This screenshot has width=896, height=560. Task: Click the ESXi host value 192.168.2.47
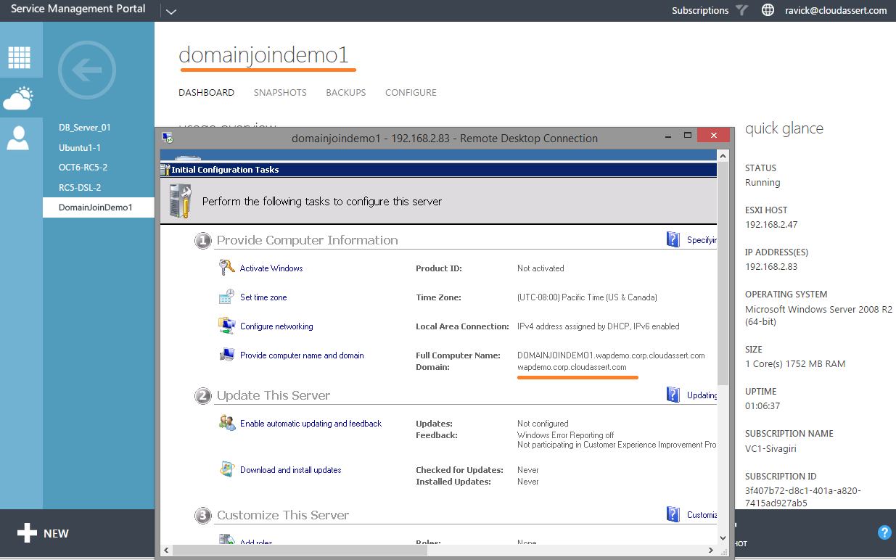tap(771, 225)
